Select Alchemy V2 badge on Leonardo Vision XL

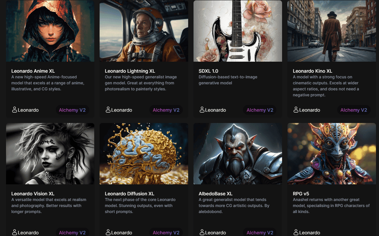[72, 232]
